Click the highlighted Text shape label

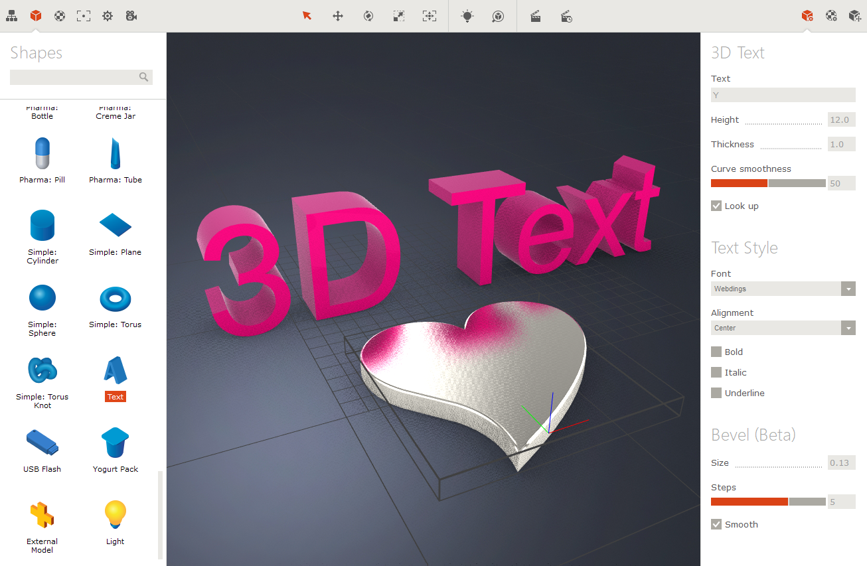(116, 397)
